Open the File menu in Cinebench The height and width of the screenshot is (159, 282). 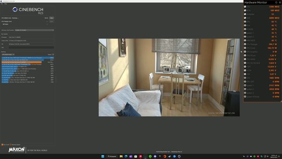click(2, 4)
